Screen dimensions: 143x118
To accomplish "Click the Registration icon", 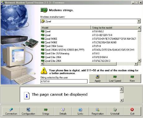I will pyautogui.click(x=97, y=110).
